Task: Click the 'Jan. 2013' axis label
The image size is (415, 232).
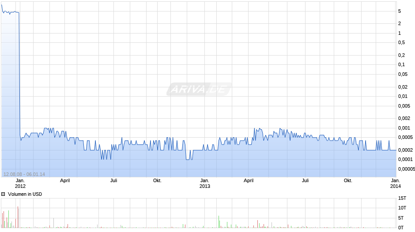Action: (x=204, y=183)
